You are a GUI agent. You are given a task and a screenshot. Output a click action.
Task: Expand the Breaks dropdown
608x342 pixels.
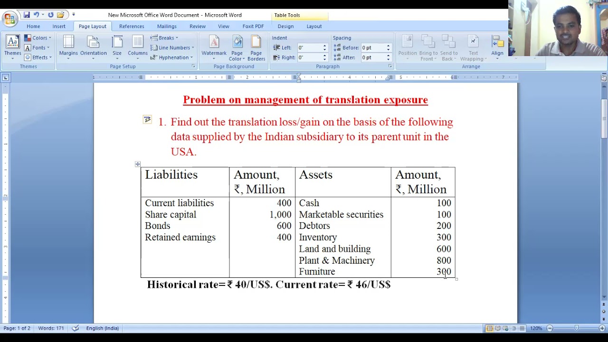click(164, 38)
